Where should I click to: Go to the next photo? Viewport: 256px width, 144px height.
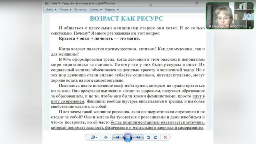pyautogui.click(x=138, y=137)
